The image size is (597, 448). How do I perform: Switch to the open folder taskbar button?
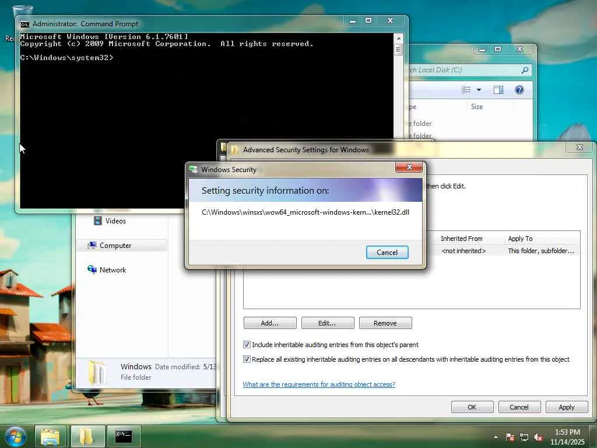87,436
